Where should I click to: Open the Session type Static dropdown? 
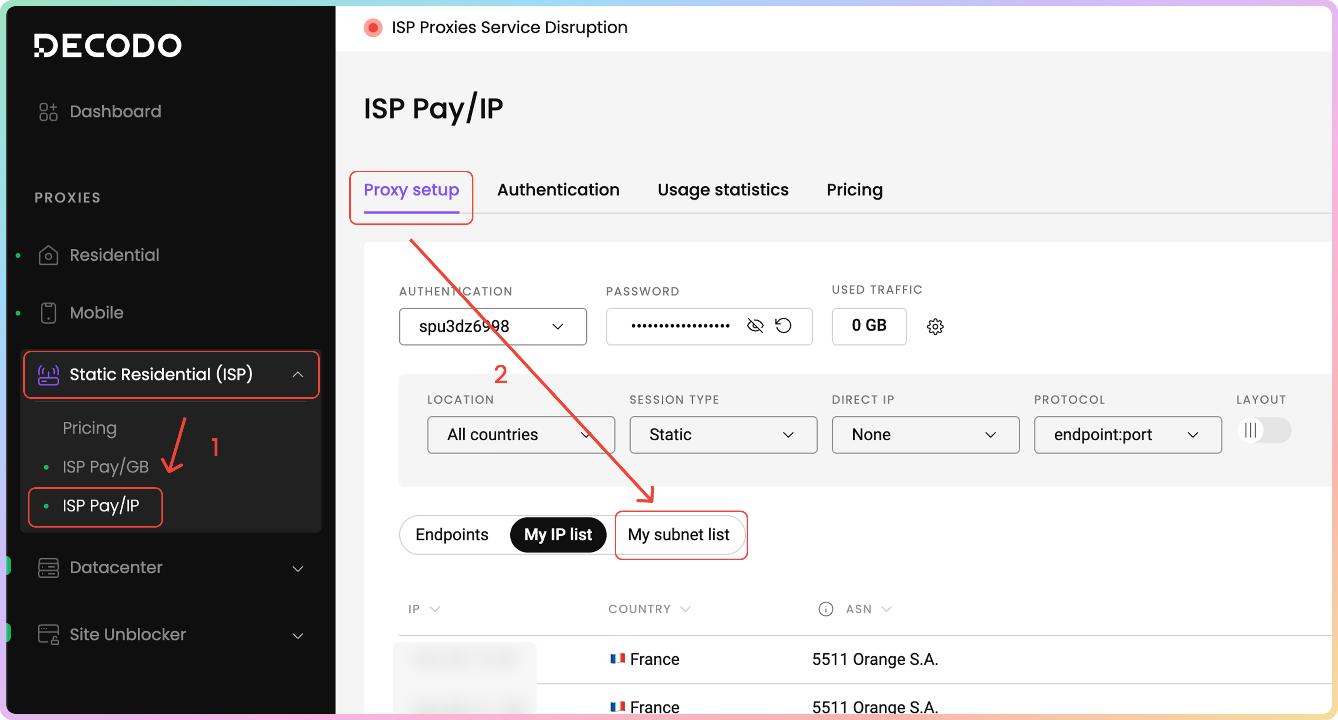point(723,434)
